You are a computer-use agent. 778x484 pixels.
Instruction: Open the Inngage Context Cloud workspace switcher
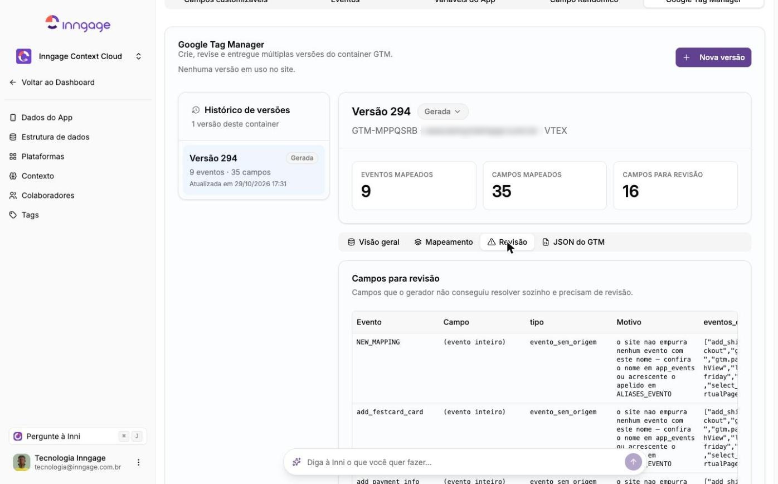pos(78,56)
